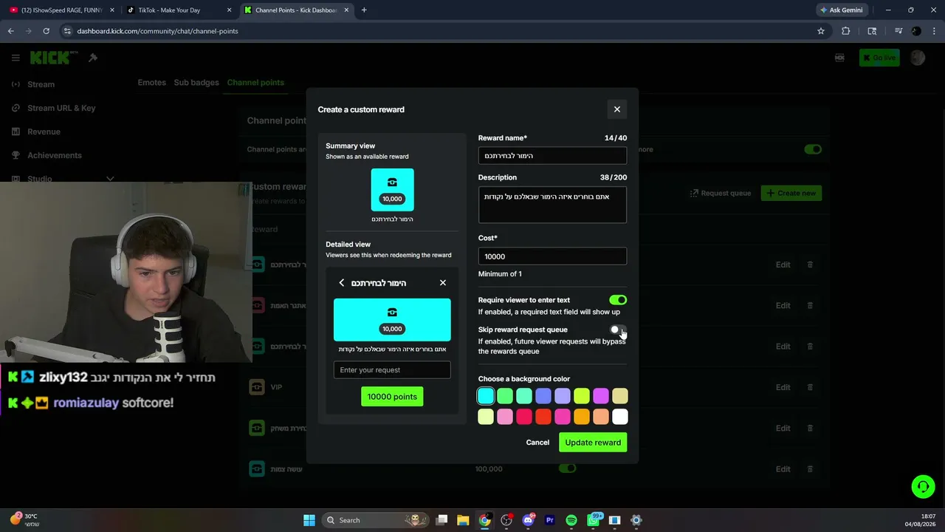Click the Reward name input field
Viewport: 945px width, 532px height.
click(x=552, y=156)
